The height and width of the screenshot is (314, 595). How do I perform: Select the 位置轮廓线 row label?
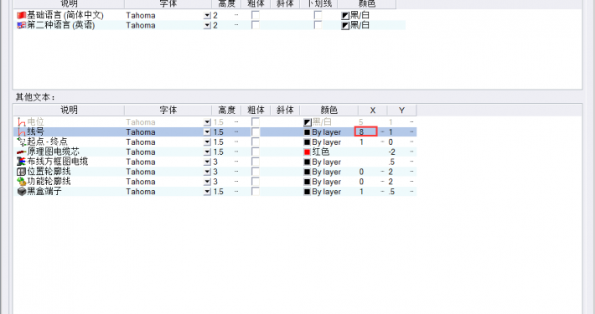click(x=49, y=172)
